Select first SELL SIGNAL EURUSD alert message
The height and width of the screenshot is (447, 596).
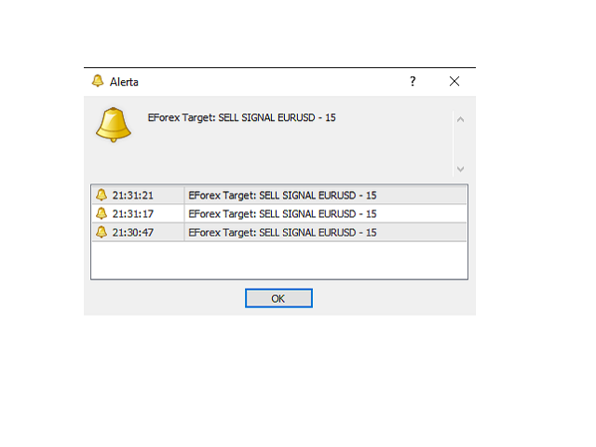(325, 196)
